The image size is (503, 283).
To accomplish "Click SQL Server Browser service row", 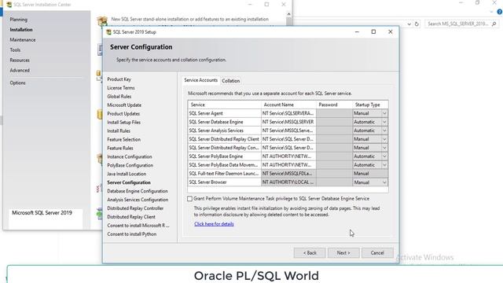I will click(288, 182).
